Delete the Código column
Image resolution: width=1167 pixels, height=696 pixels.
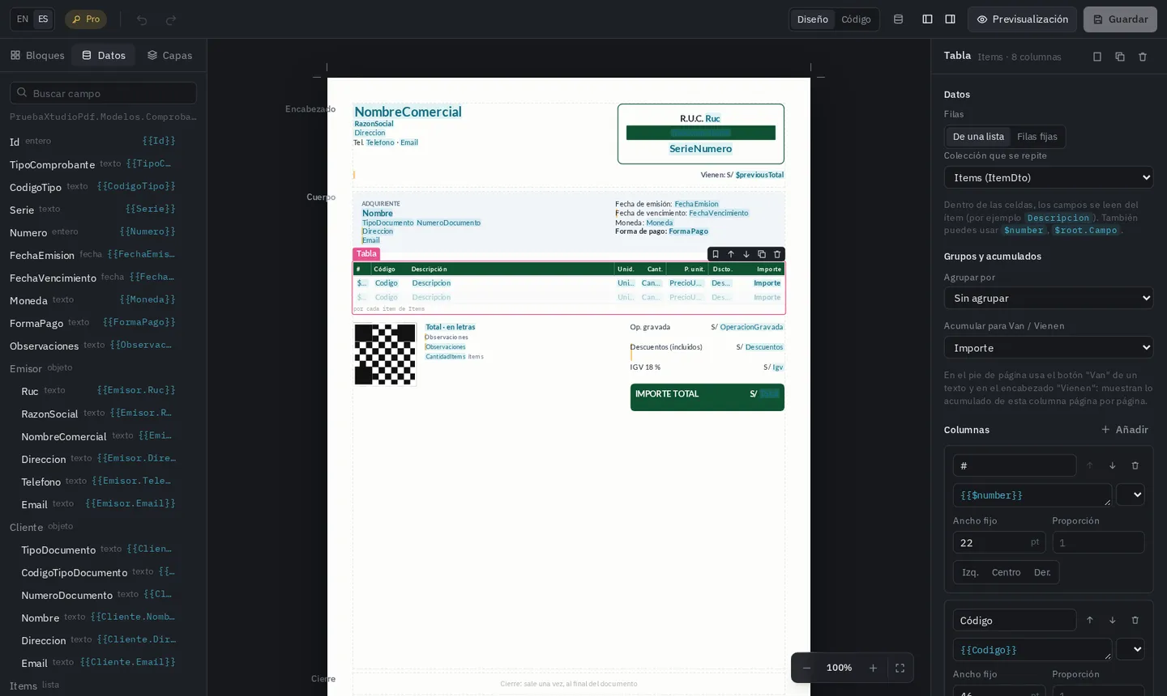[1135, 620]
